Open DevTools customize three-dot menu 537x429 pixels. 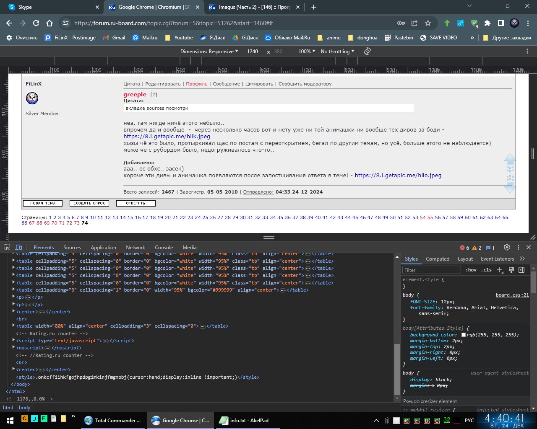click(x=519, y=247)
